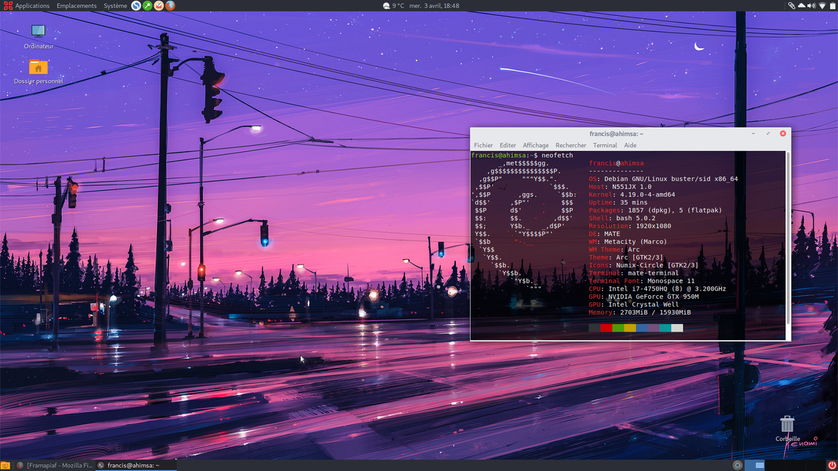Screen dimensions: 838x471
Task: Click the red neofetch color block
Action: pyautogui.click(x=606, y=328)
